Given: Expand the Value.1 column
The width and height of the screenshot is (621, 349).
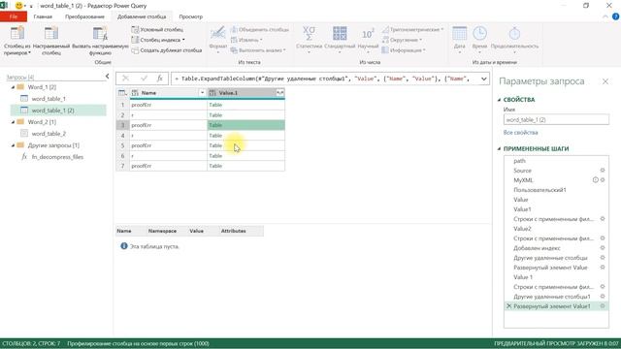Looking at the screenshot, I should (280, 93).
